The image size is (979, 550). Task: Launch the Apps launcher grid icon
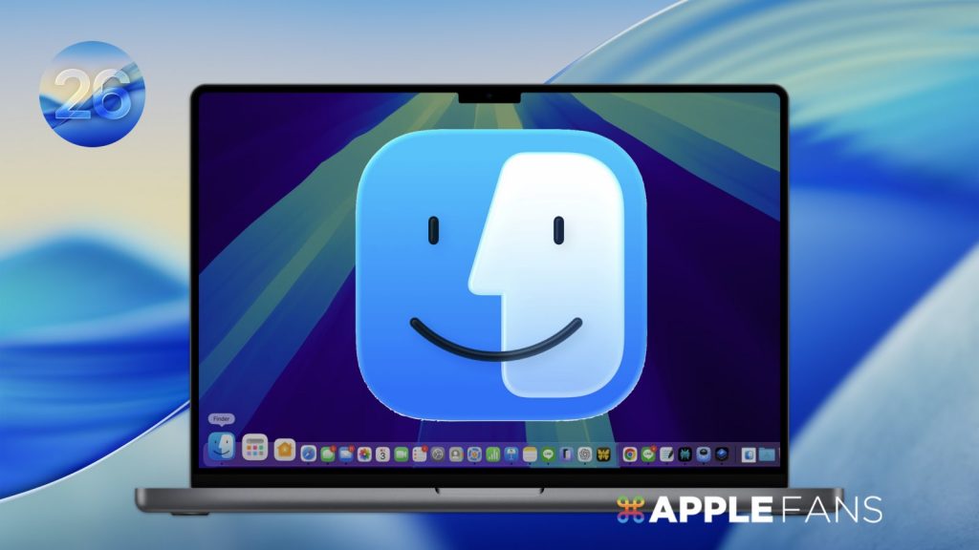pos(254,447)
